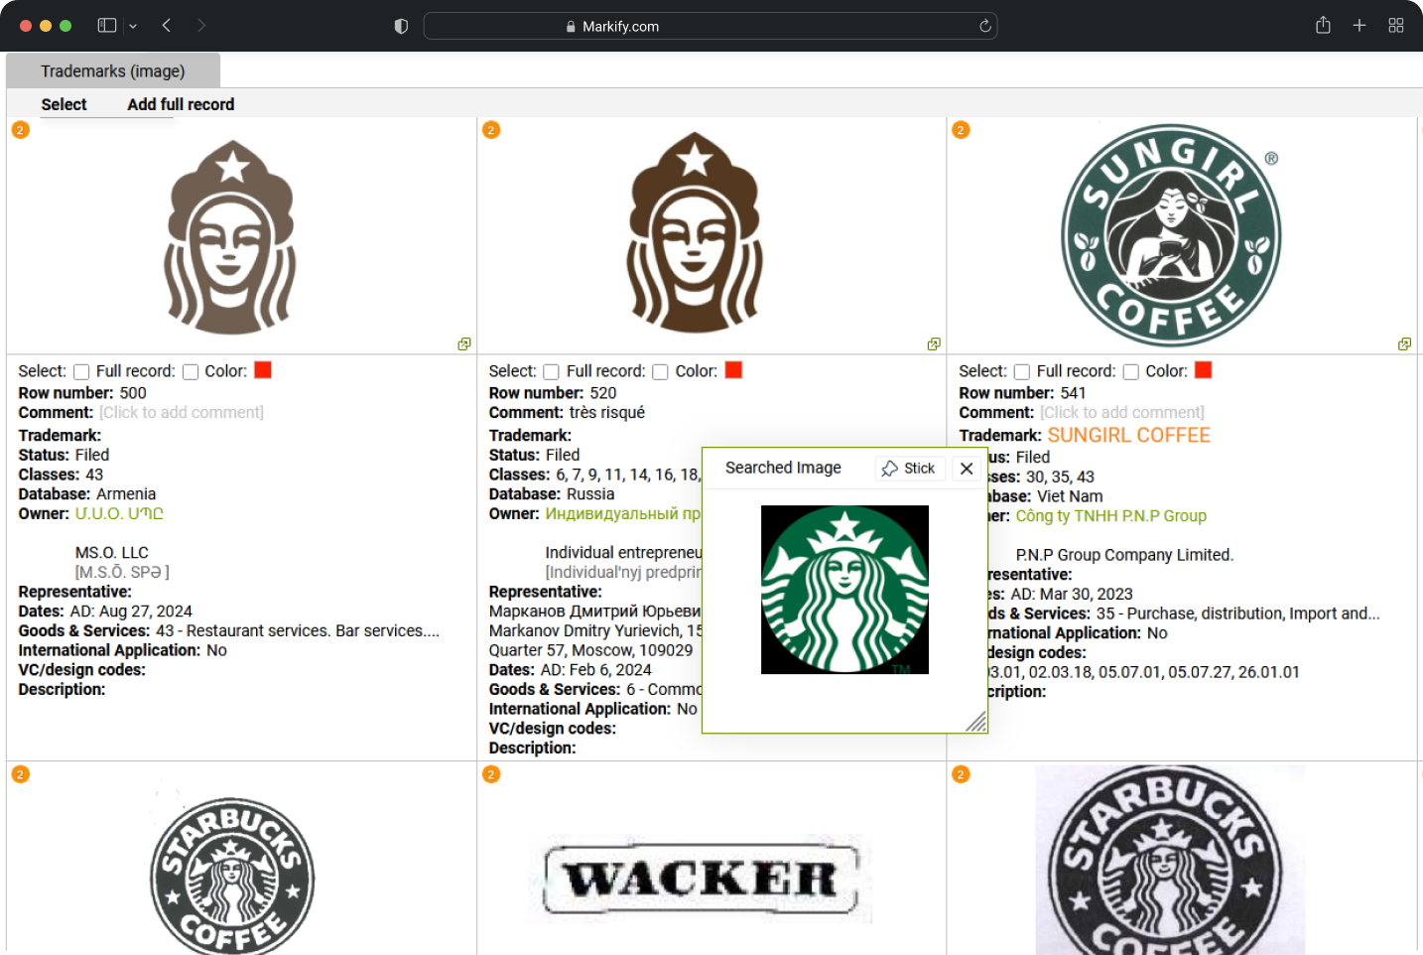Click the SUNGIRL COFFEE logo thumbnail
1423x955 pixels.
point(1171,235)
